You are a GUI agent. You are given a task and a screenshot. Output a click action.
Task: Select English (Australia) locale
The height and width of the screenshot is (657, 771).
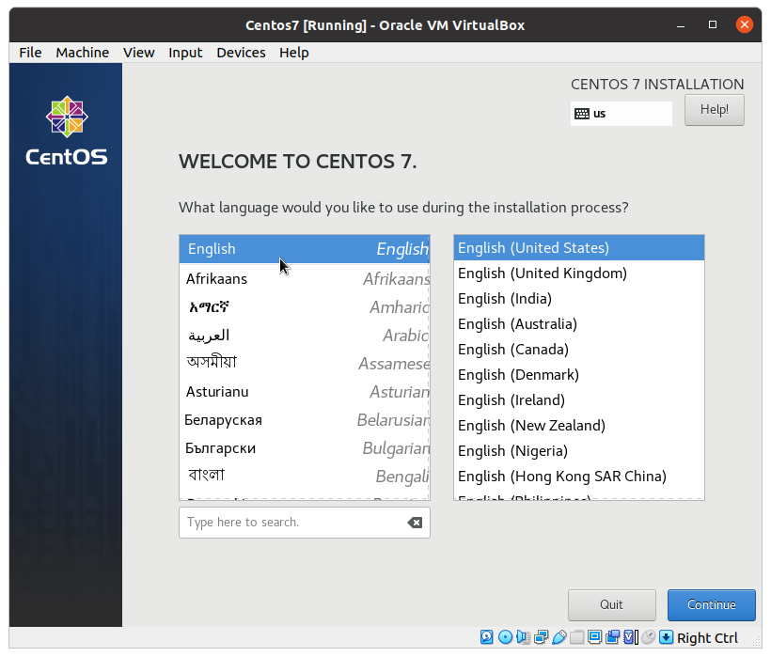[x=579, y=324]
